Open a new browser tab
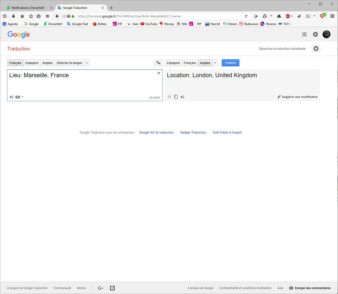This screenshot has width=338, height=294. [x=111, y=8]
